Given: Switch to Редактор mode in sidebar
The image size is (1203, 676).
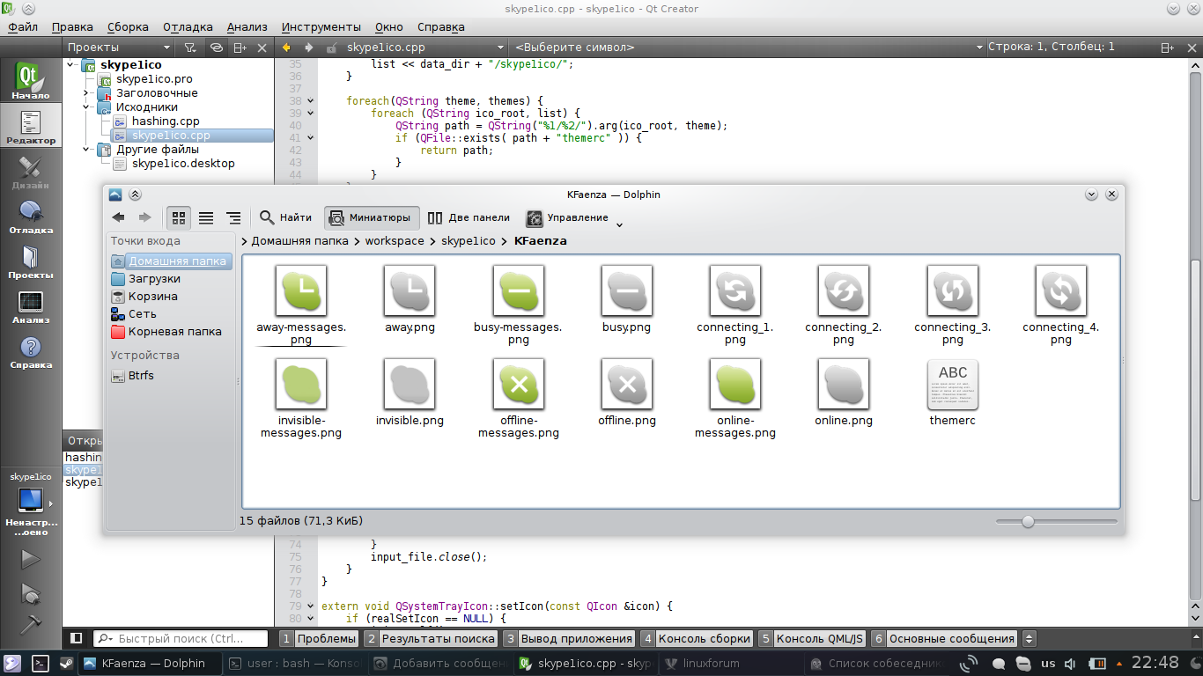Looking at the screenshot, I should [x=31, y=126].
